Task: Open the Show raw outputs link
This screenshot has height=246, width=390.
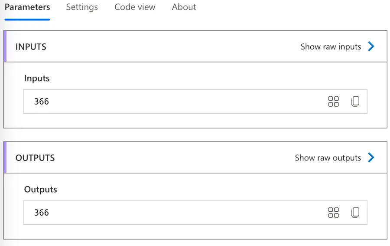Action: tap(328, 158)
